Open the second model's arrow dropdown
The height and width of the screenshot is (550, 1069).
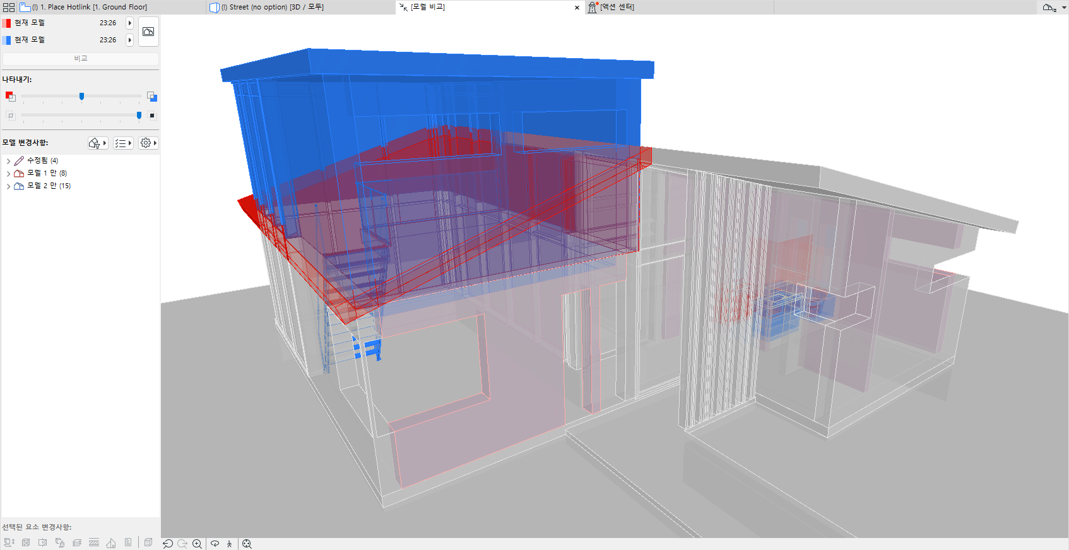[x=130, y=40]
